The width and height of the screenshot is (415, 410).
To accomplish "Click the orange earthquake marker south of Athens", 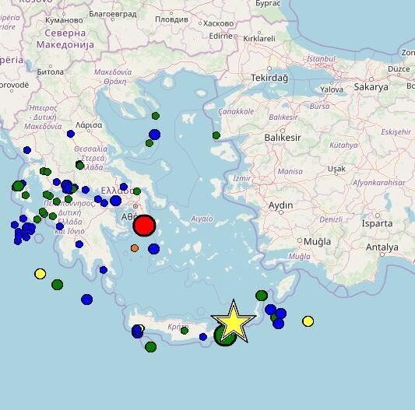I will pyautogui.click(x=135, y=248).
